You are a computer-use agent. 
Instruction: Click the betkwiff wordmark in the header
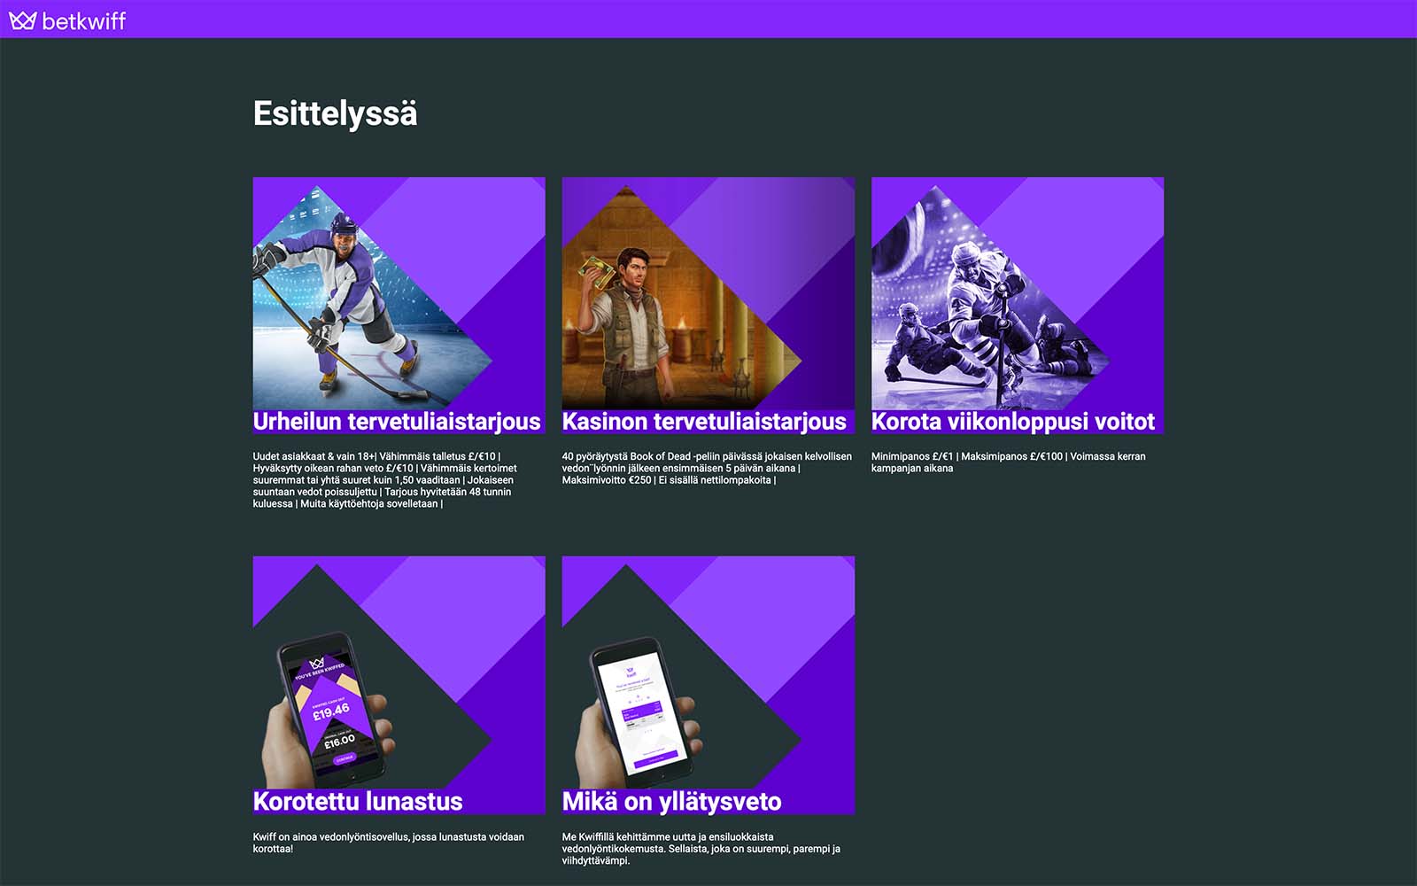84,20
